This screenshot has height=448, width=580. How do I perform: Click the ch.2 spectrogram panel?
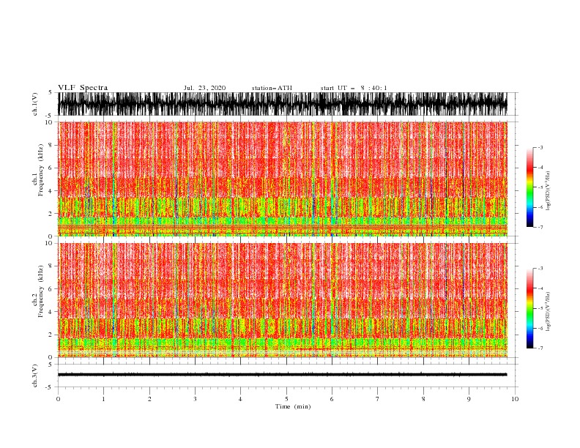pyautogui.click(x=282, y=300)
